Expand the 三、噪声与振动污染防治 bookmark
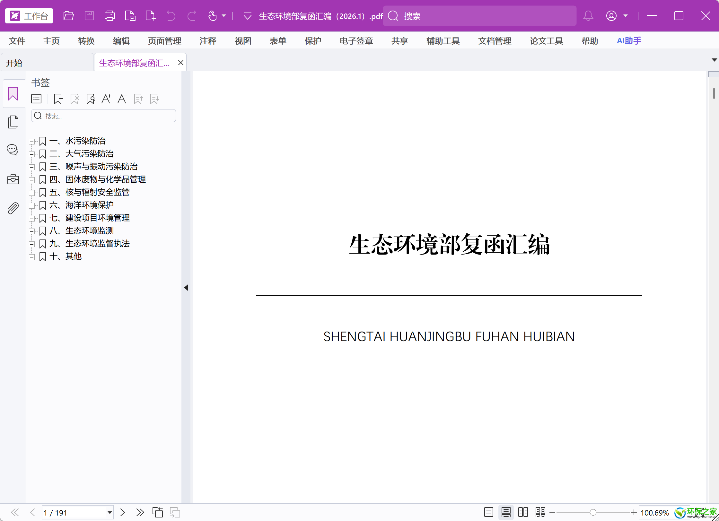Viewport: 719px width, 521px height. (32, 167)
